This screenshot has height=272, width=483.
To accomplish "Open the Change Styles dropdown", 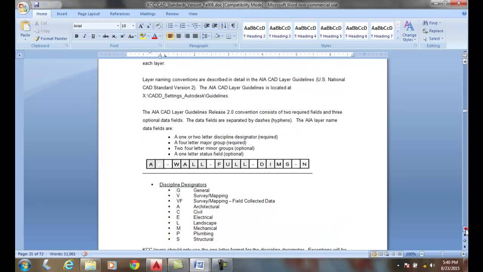I will coord(409,31).
